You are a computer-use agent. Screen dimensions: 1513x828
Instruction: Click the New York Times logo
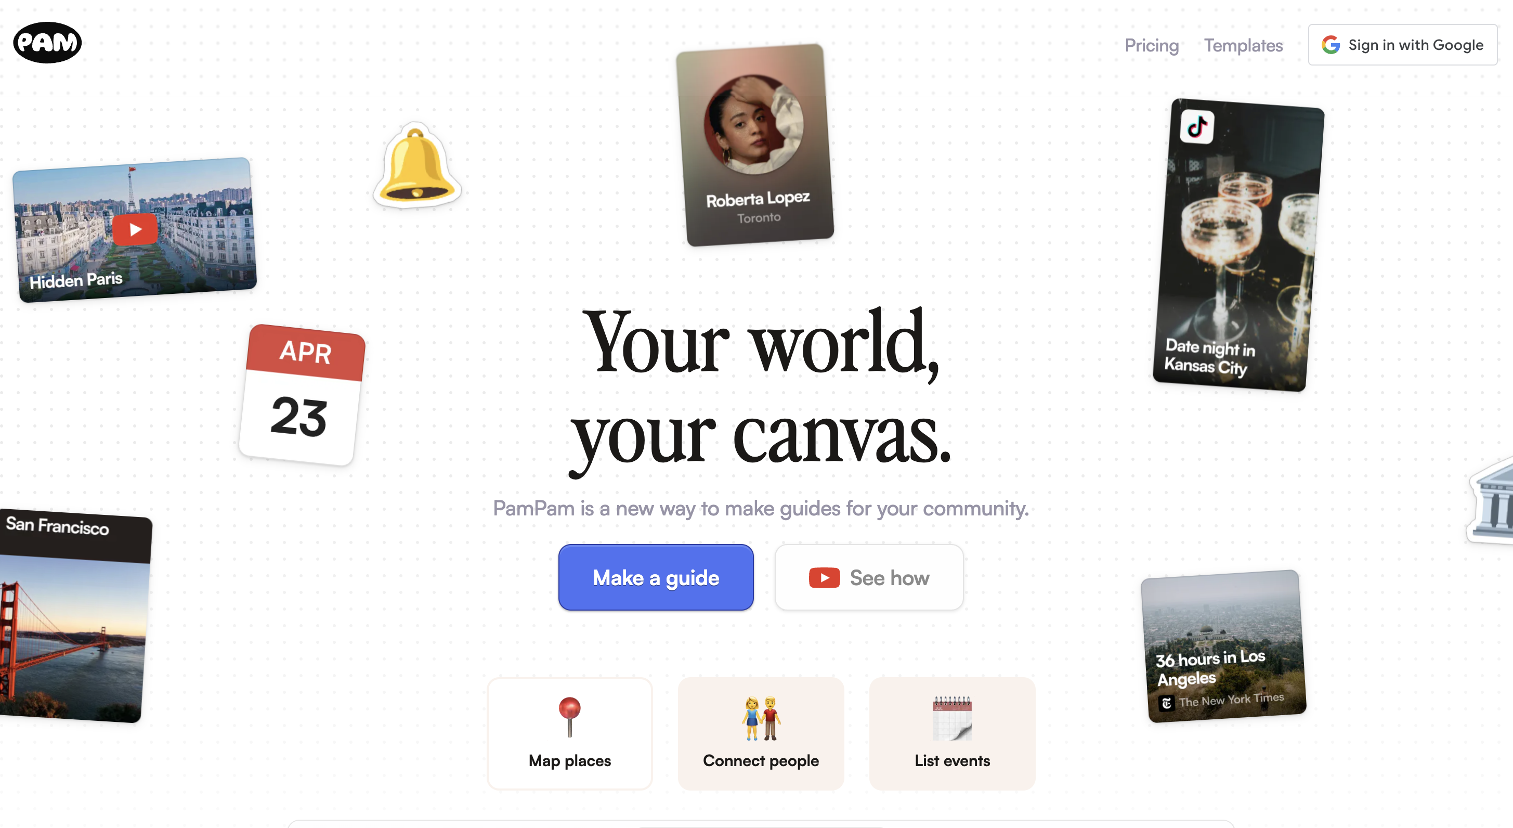tap(1167, 703)
